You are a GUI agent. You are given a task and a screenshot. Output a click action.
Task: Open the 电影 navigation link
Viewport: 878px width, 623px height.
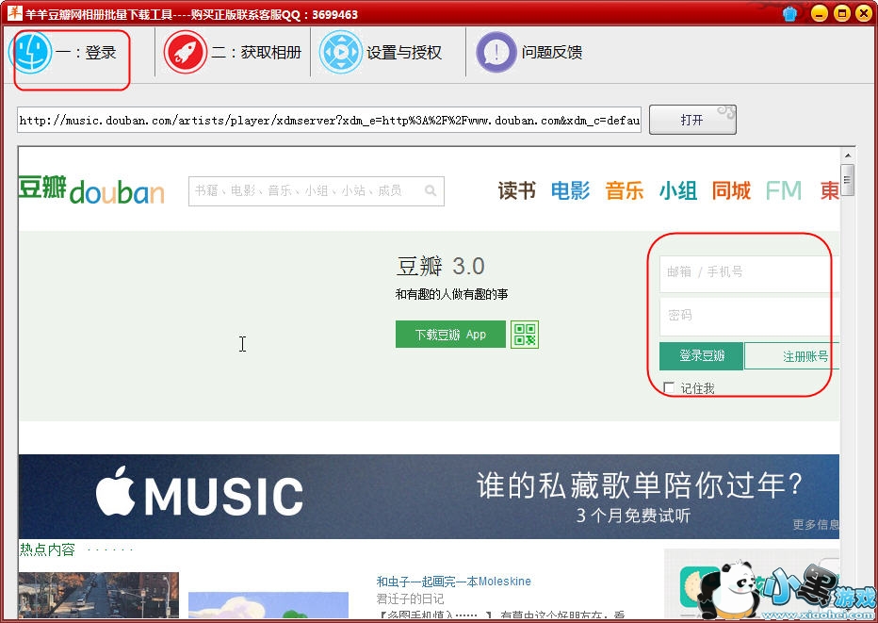571,191
